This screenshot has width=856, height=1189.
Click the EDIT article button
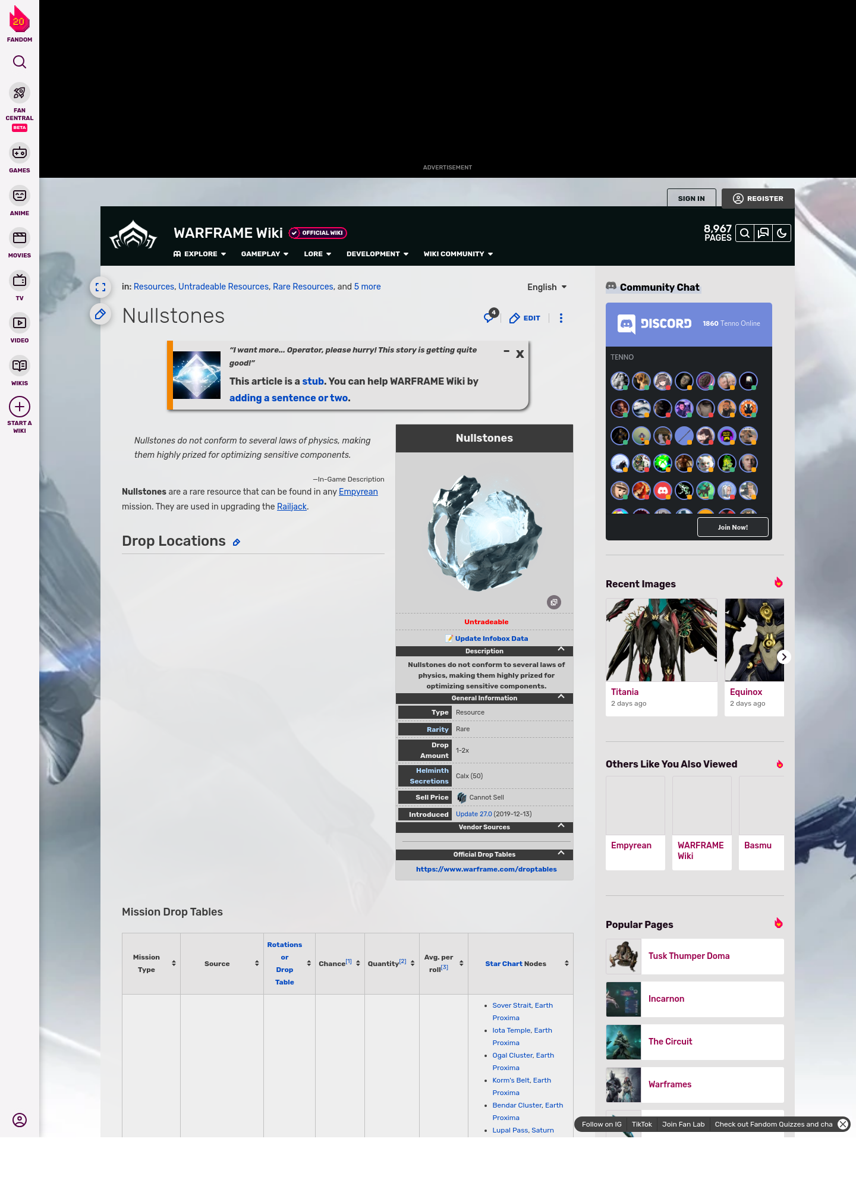525,318
